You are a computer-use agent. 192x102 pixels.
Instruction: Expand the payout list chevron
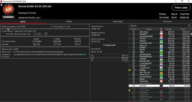(x=126, y=62)
